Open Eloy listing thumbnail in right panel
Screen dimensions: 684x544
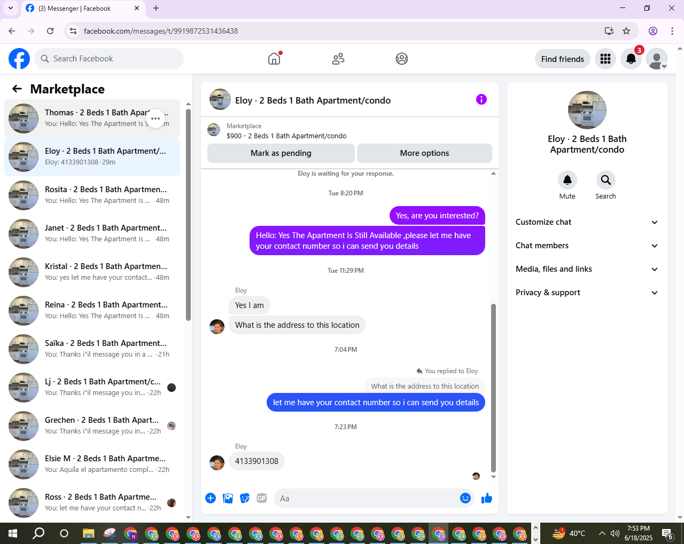587,110
